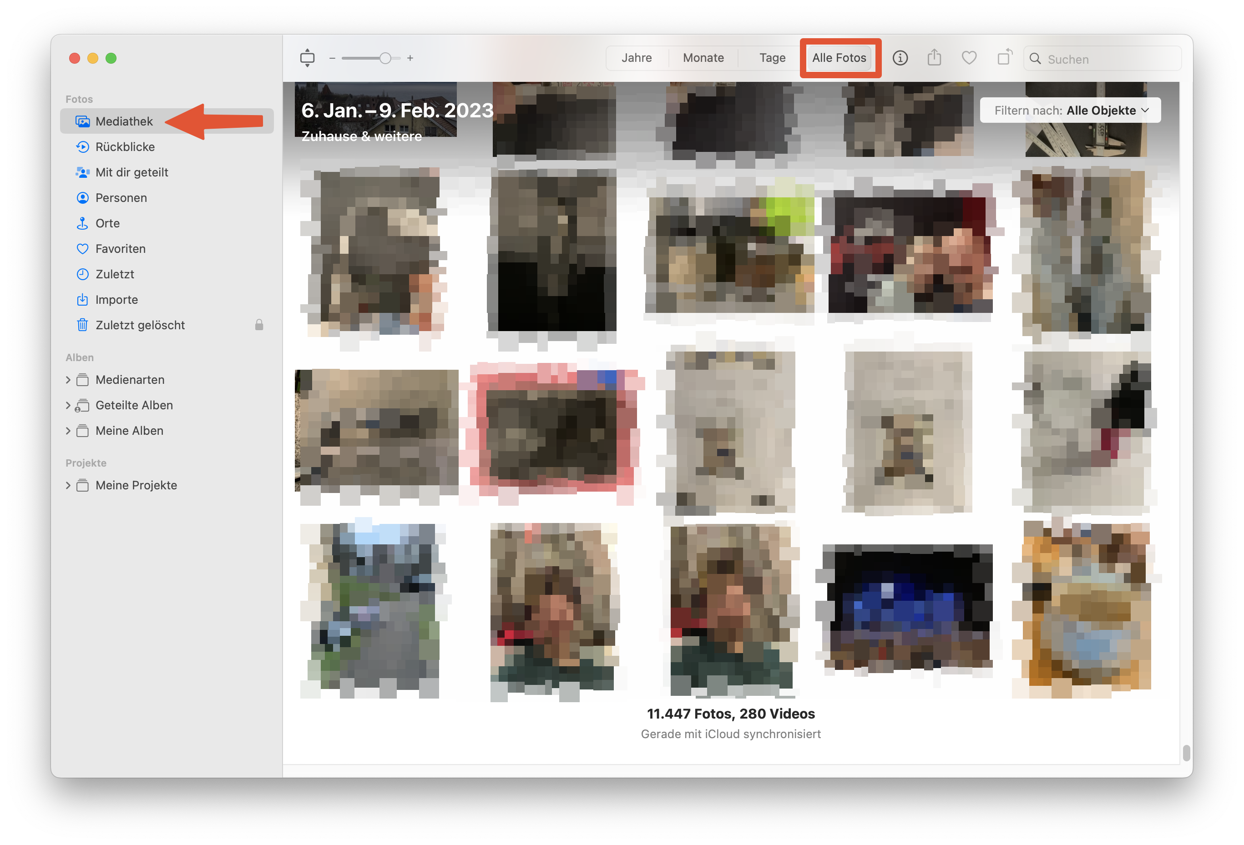Click the aspect ratio view icon
Screen dimensions: 1244x845
point(307,58)
